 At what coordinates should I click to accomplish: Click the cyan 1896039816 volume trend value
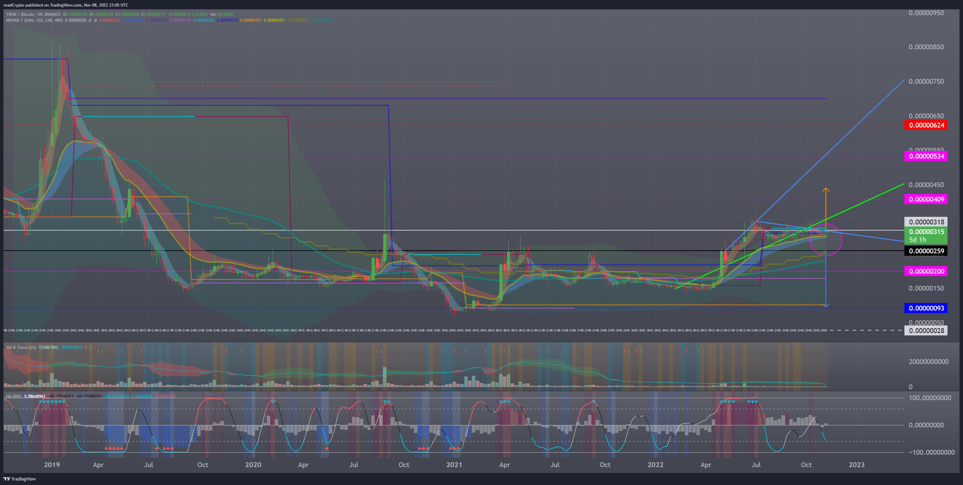click(x=72, y=347)
